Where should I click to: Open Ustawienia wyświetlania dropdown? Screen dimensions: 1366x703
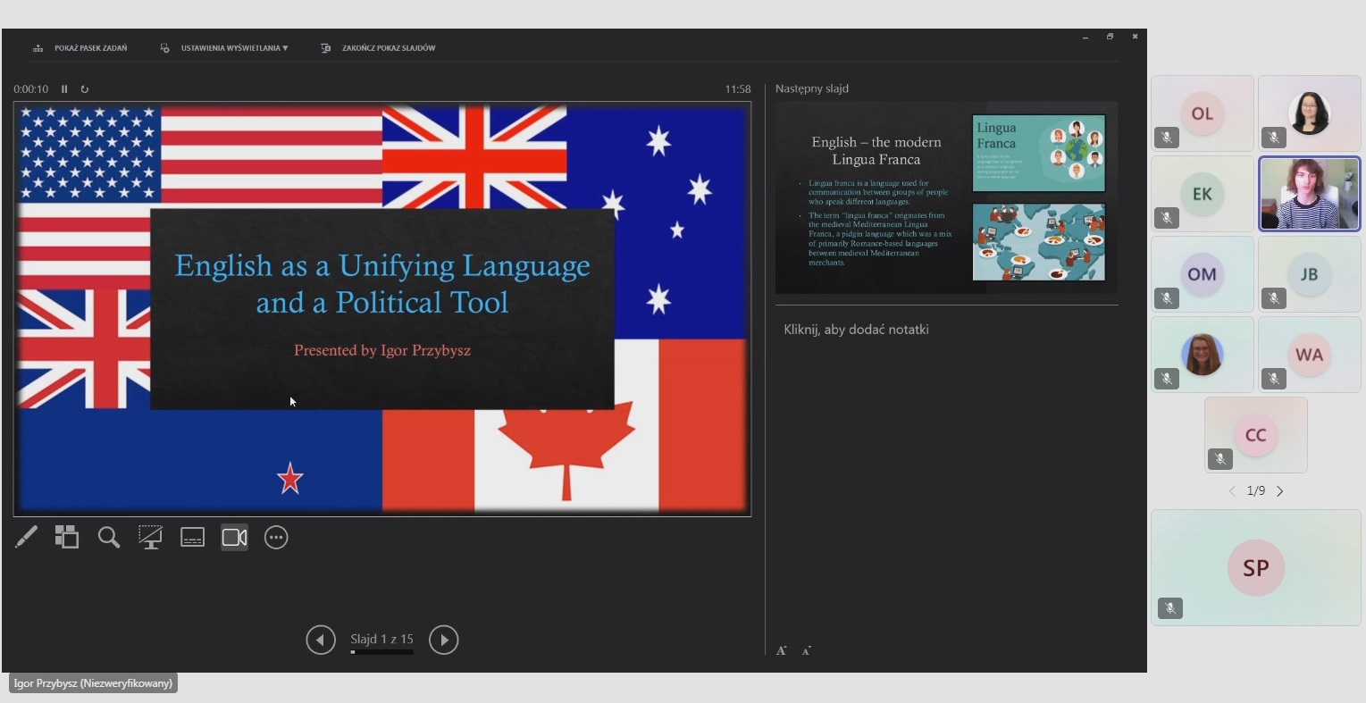click(x=224, y=48)
